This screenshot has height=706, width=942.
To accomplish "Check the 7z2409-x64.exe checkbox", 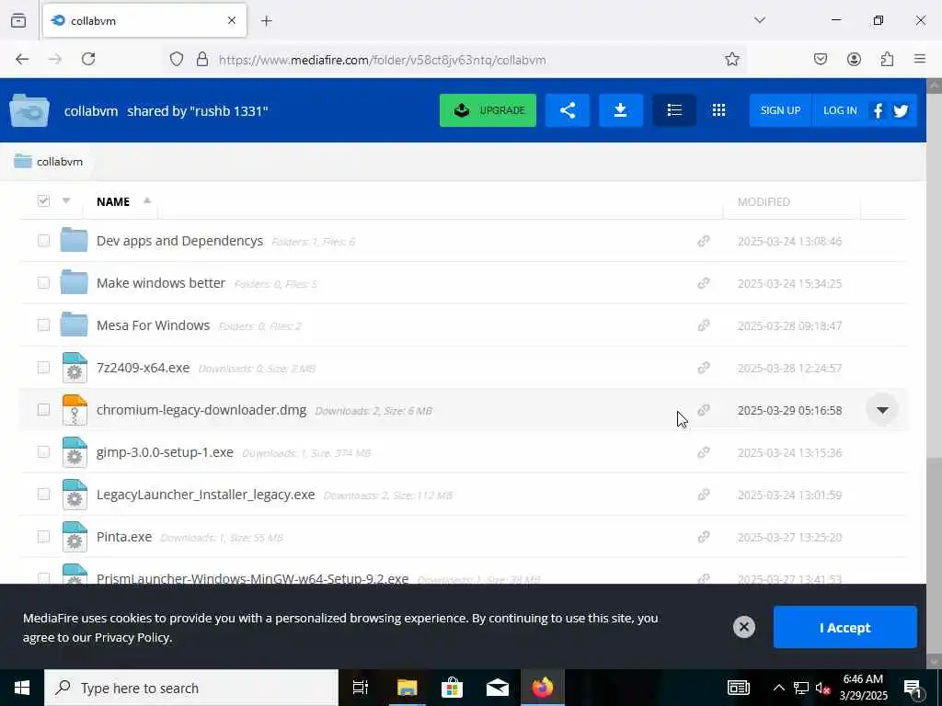I will tap(43, 368).
